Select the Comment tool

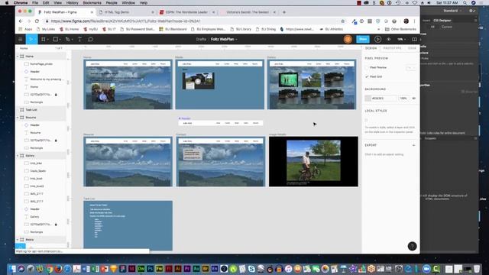pos(90,39)
